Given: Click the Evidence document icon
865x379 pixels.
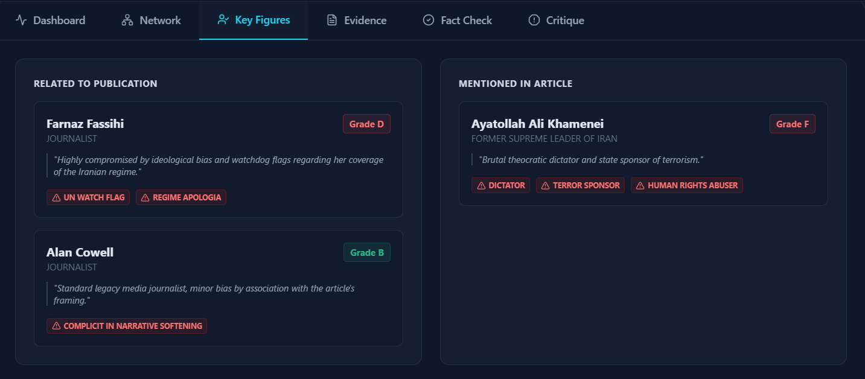Looking at the screenshot, I should [332, 21].
